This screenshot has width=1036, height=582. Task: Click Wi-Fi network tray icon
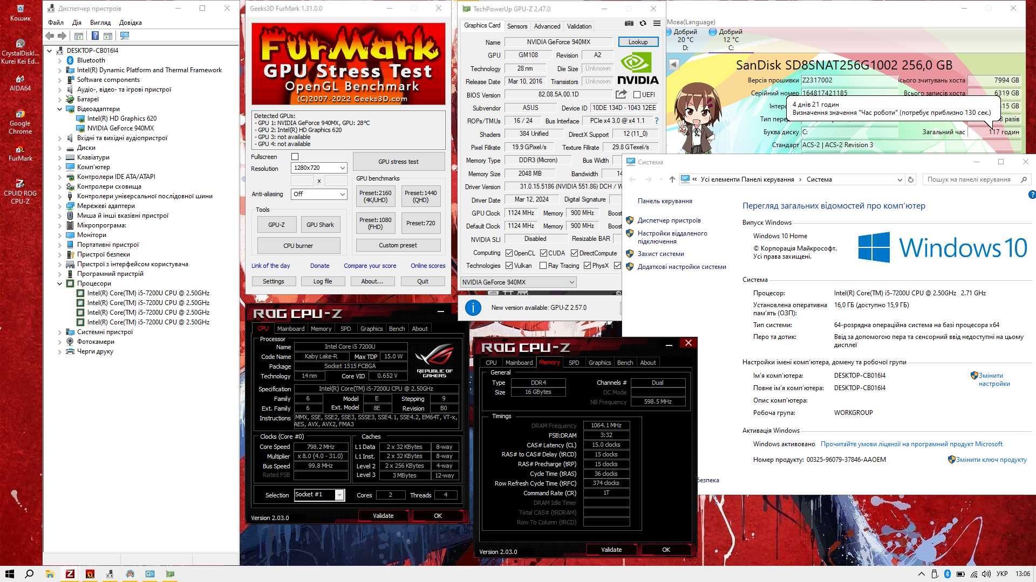(973, 574)
